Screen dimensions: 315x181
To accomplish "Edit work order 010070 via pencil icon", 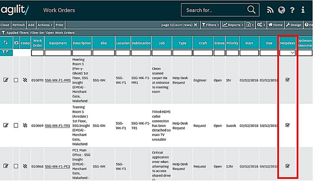I will click(6, 80).
